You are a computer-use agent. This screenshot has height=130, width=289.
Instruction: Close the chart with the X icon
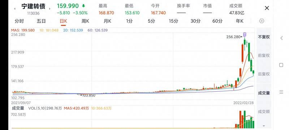[x=267, y=8]
